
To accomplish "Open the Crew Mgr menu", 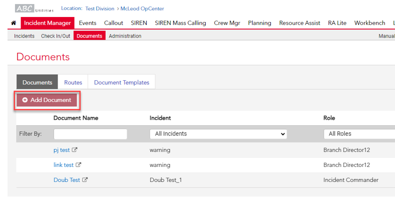I will pos(227,23).
